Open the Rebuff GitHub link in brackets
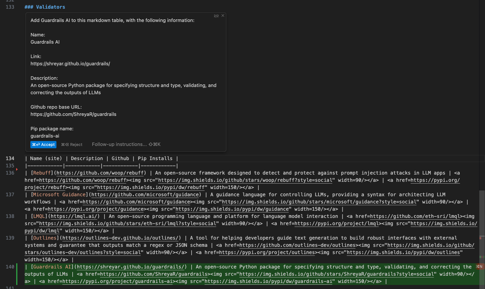Screen dimensions: 485x289 (100, 173)
